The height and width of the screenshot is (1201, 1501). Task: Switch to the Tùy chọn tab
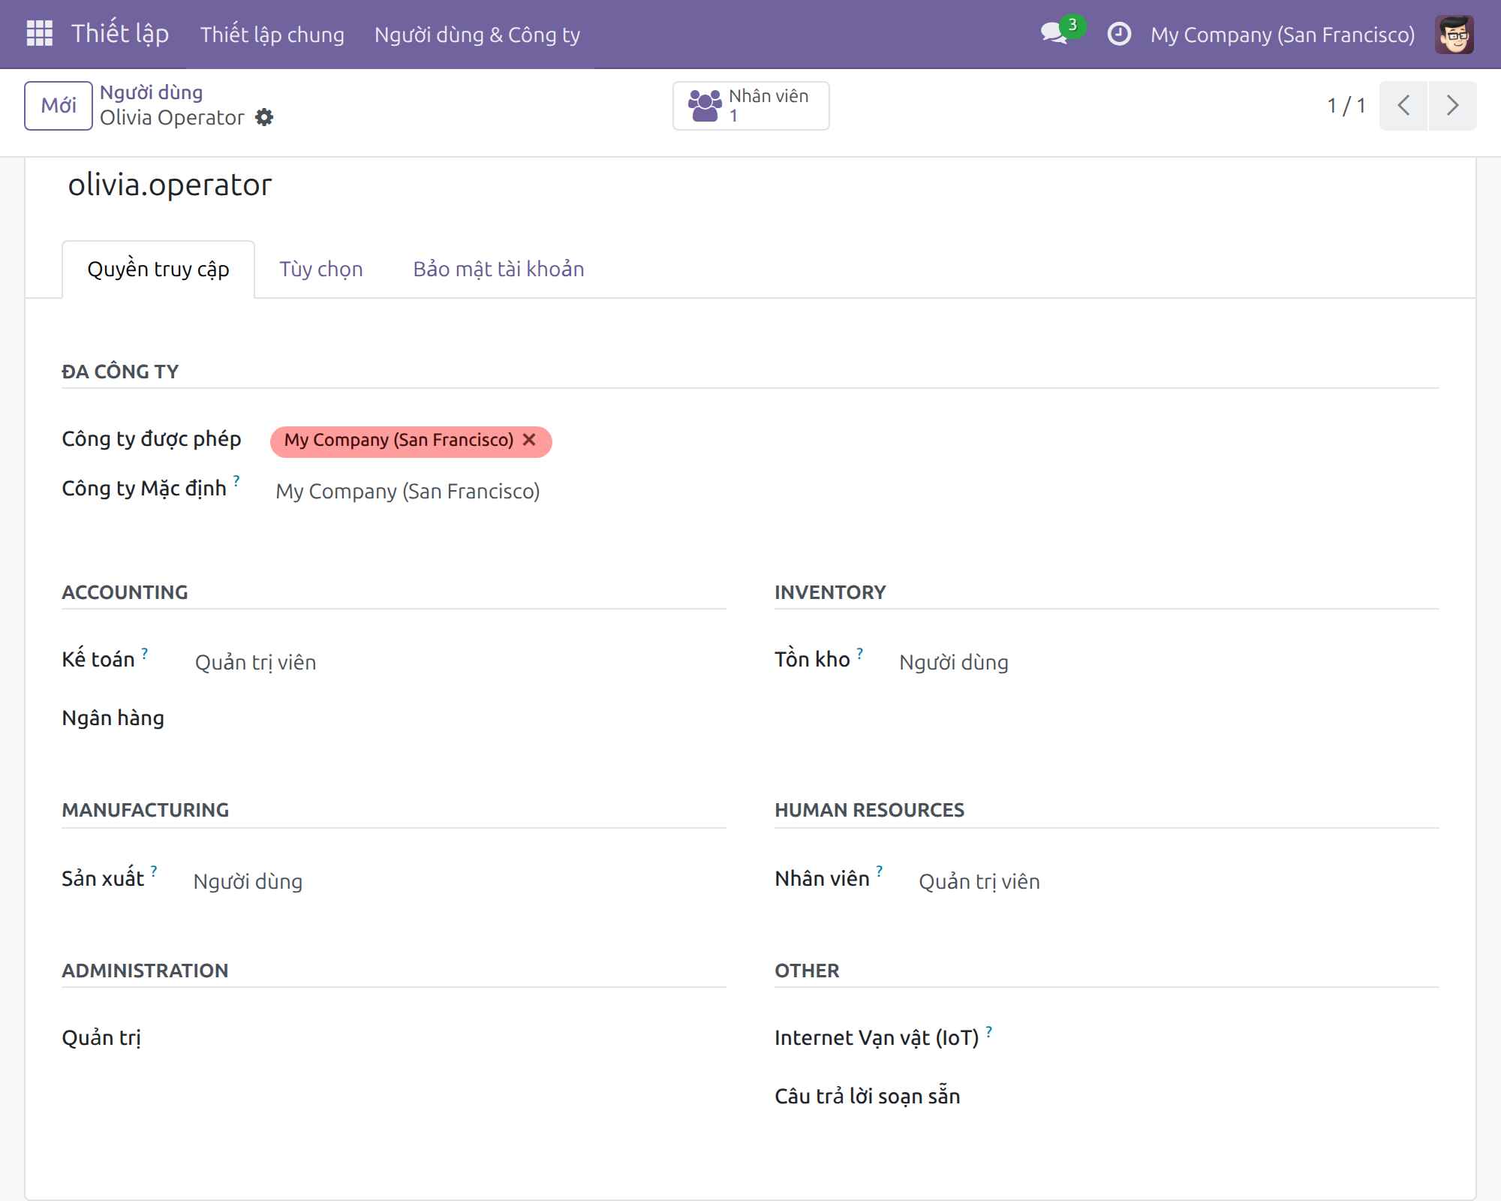coord(321,269)
